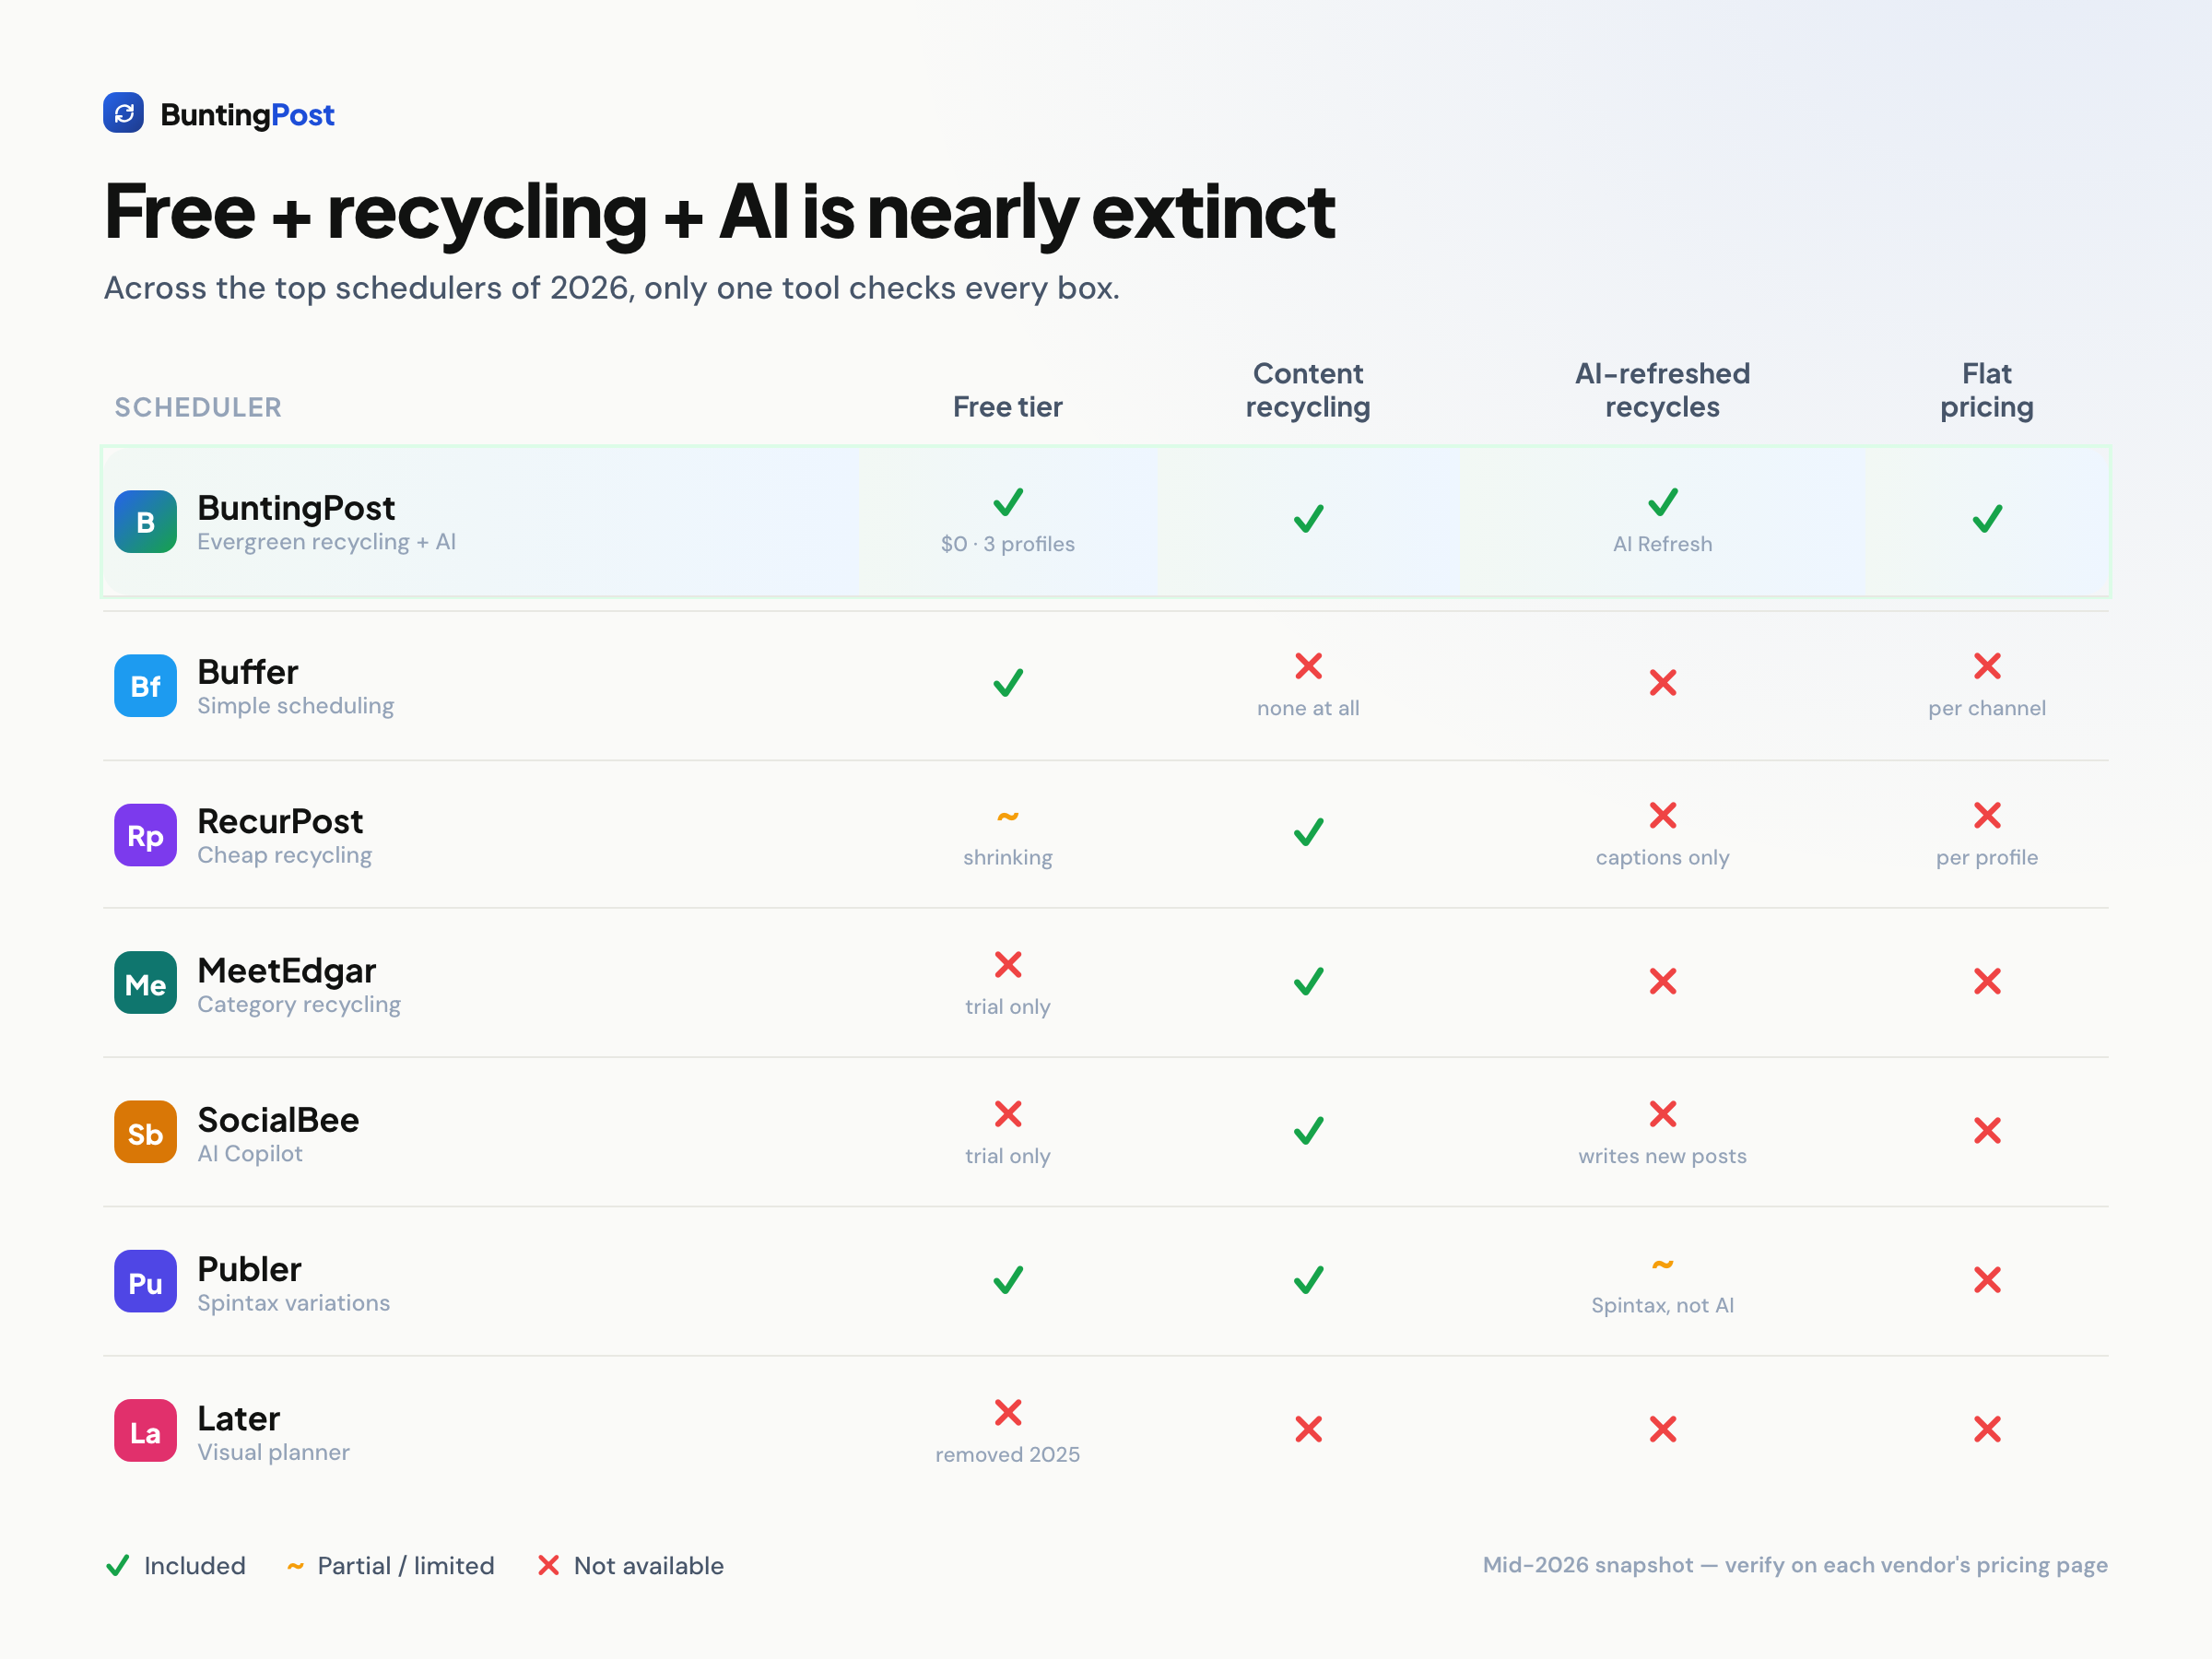Click the SCHEDULER column header
The image size is (2212, 1659).
pyautogui.click(x=198, y=407)
